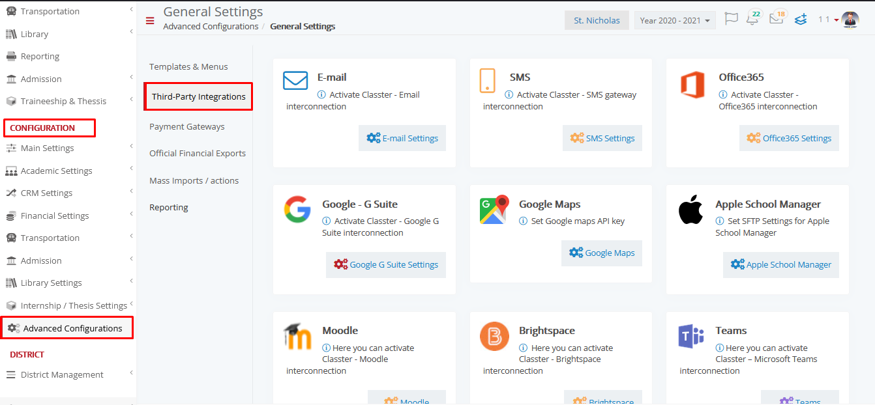Click the info icon in the Office365 description

click(723, 95)
